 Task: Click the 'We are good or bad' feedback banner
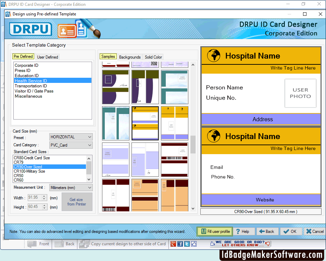(240, 244)
